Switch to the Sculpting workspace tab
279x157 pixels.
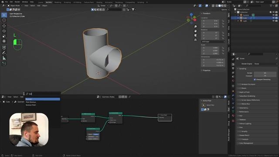(x=67, y=2)
